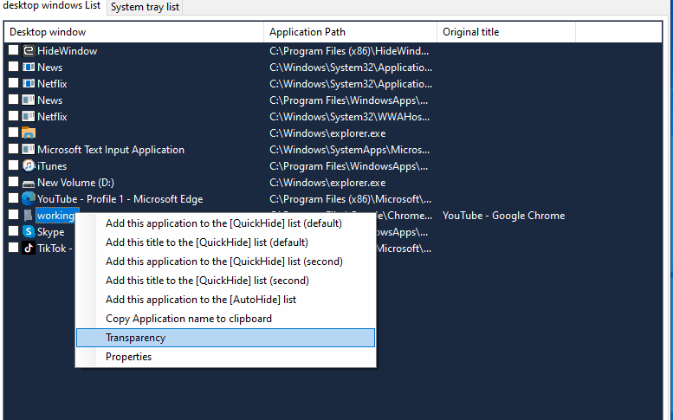Select Copy Application name to clipboard

pos(225,319)
